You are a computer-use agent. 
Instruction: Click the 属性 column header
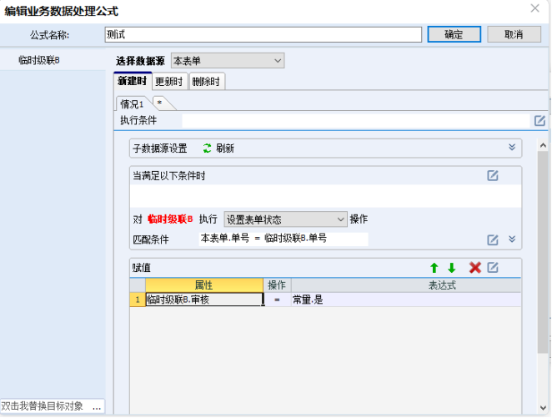[x=204, y=285]
